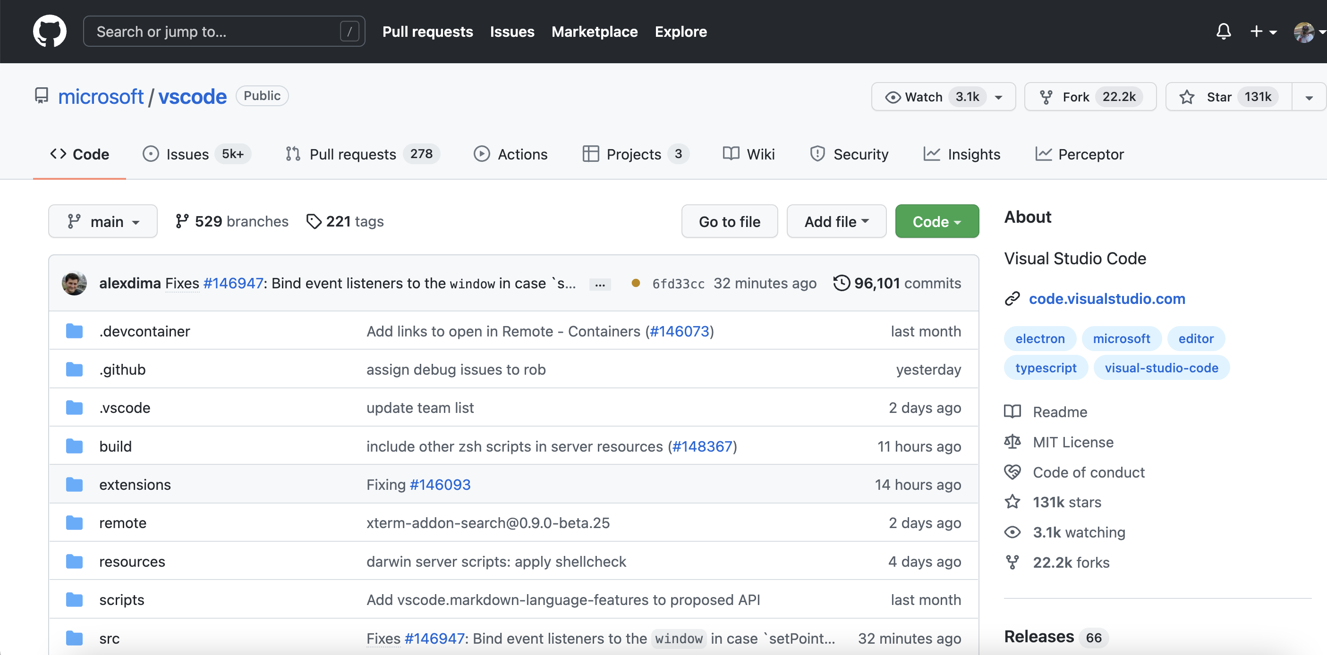Image resolution: width=1327 pixels, height=655 pixels.
Task: Click the typescript topic tag
Action: pyautogui.click(x=1045, y=368)
